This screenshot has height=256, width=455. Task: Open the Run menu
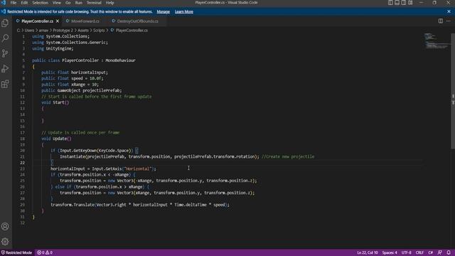pyautogui.click(x=79, y=3)
